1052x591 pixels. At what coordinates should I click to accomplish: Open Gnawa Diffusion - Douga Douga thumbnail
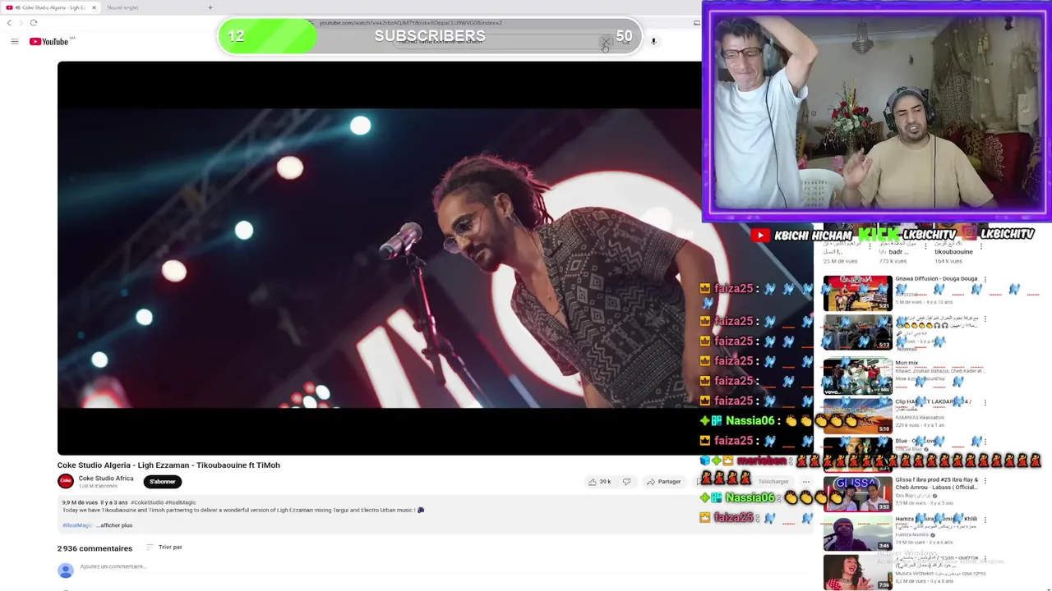pyautogui.click(x=857, y=293)
